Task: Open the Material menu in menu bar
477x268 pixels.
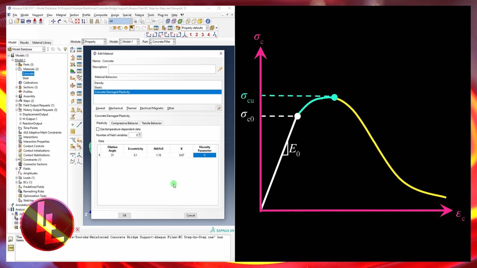Action: [x=61, y=15]
